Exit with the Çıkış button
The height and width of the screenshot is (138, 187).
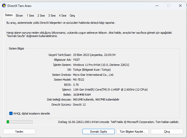167,132
